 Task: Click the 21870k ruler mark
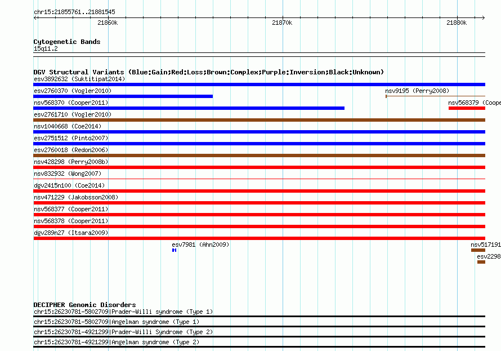click(282, 23)
